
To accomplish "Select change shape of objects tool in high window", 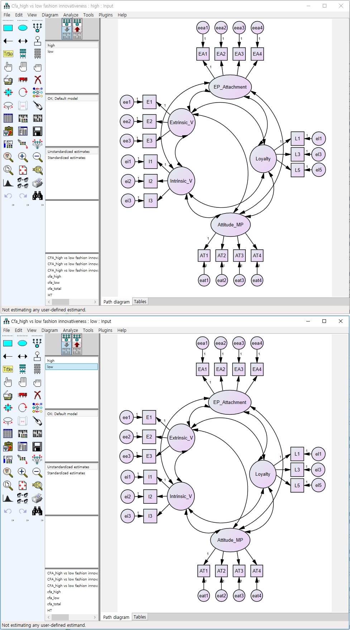I will (x=8, y=93).
